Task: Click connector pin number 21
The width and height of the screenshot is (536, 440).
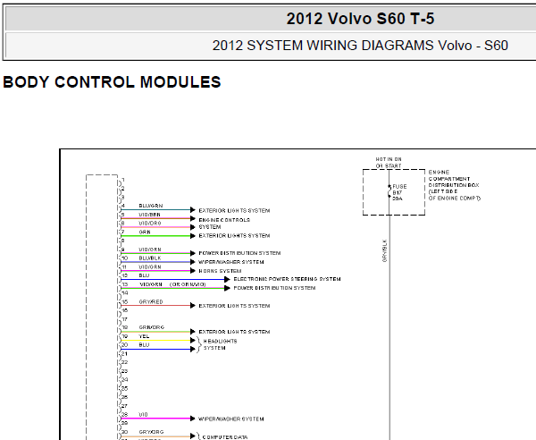Action: (x=125, y=354)
